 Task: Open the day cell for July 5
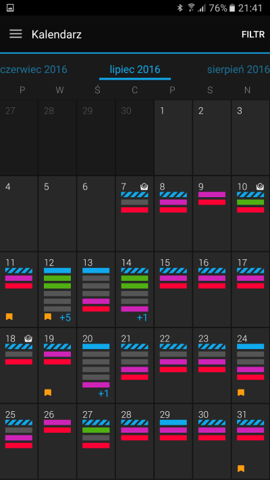coord(57,213)
